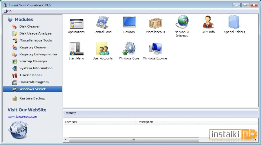
Task: Select Startup Manager module label
Action: click(33, 61)
